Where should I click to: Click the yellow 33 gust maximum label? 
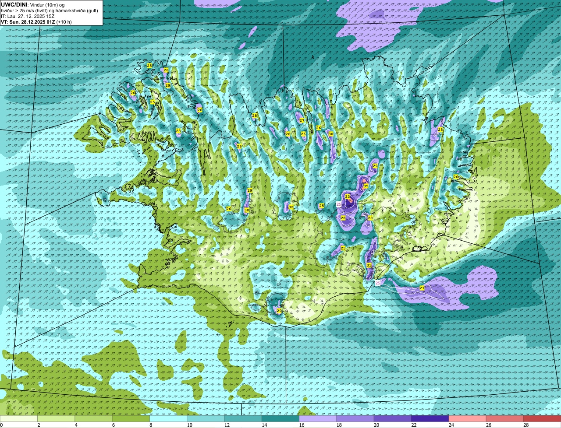tap(347, 196)
